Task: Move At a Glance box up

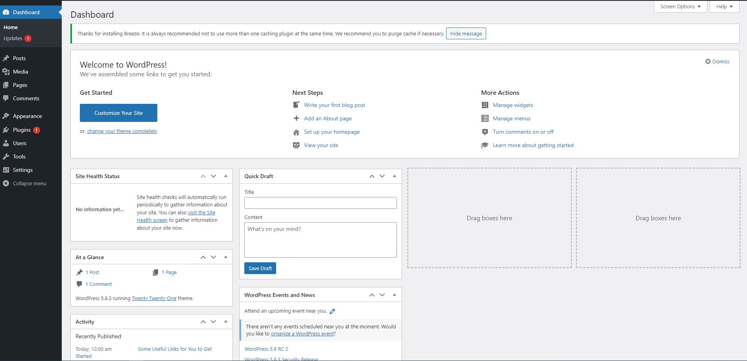Action: [203, 257]
